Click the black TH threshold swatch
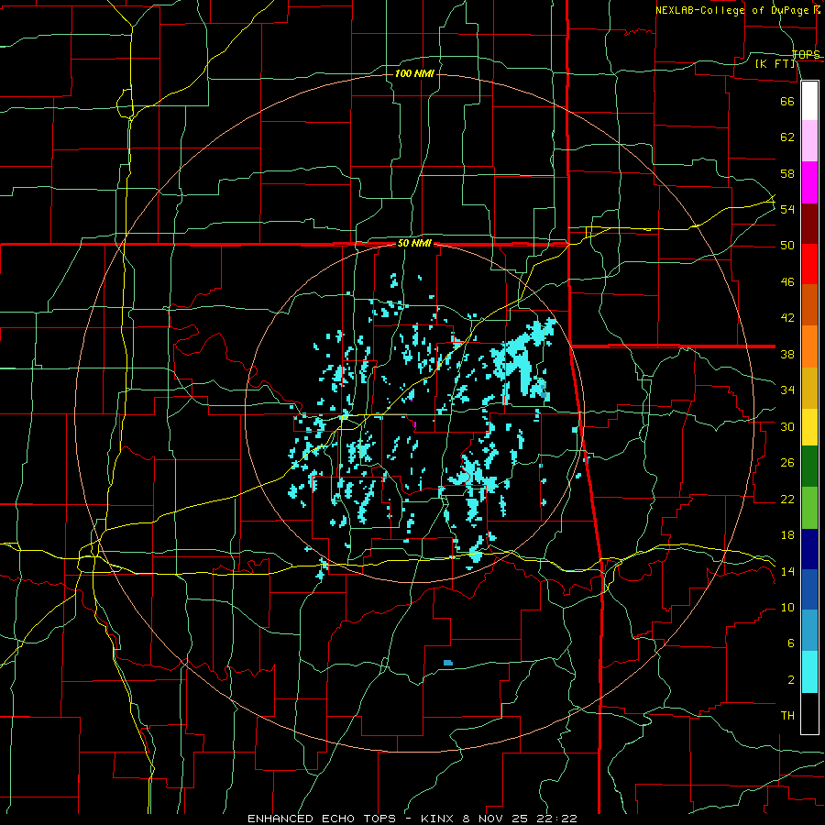This screenshot has width=825, height=825. (x=809, y=713)
